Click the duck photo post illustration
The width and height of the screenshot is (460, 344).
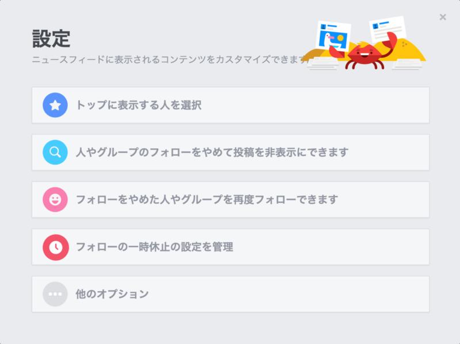pos(335,36)
